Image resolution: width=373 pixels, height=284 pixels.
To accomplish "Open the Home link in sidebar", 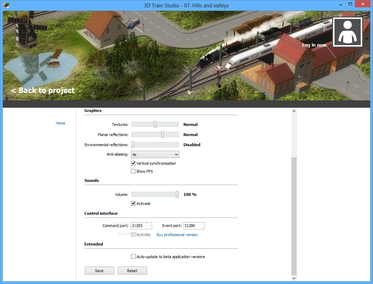I will 61,123.
